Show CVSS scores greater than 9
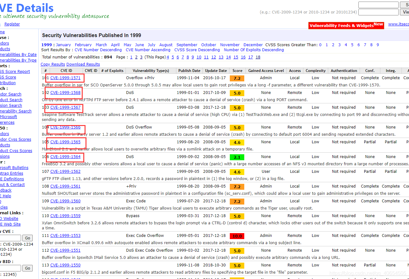This screenshot has height=279, width=409. [378, 45]
